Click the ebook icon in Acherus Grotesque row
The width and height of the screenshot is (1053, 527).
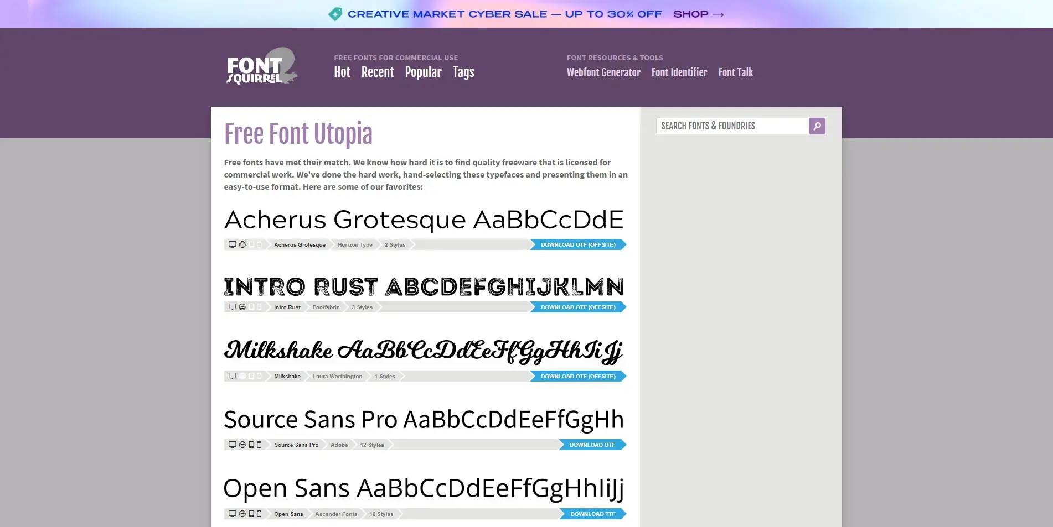[251, 244]
